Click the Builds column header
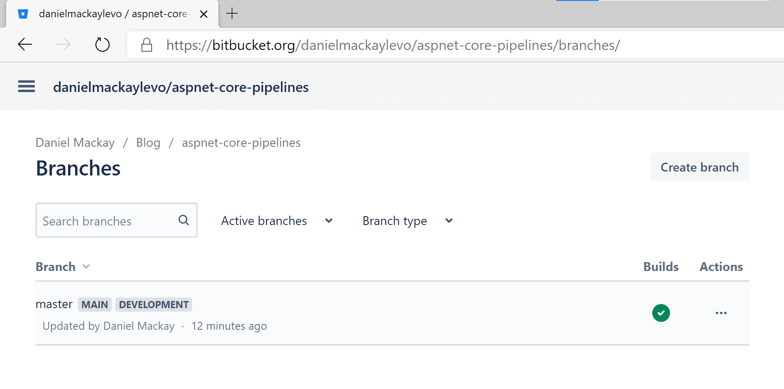Image resolution: width=784 pixels, height=389 pixels. (661, 267)
